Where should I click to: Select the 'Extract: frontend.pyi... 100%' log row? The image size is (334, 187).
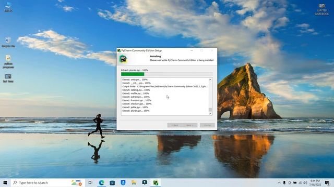tap(137, 100)
